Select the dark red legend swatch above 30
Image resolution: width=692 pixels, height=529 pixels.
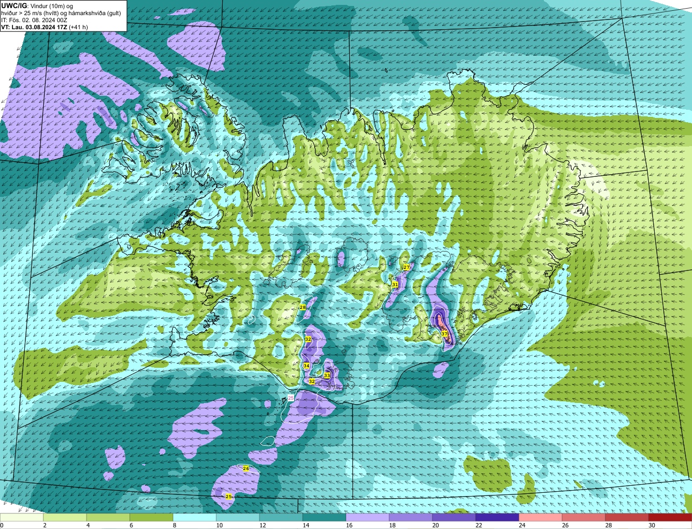[670, 517]
